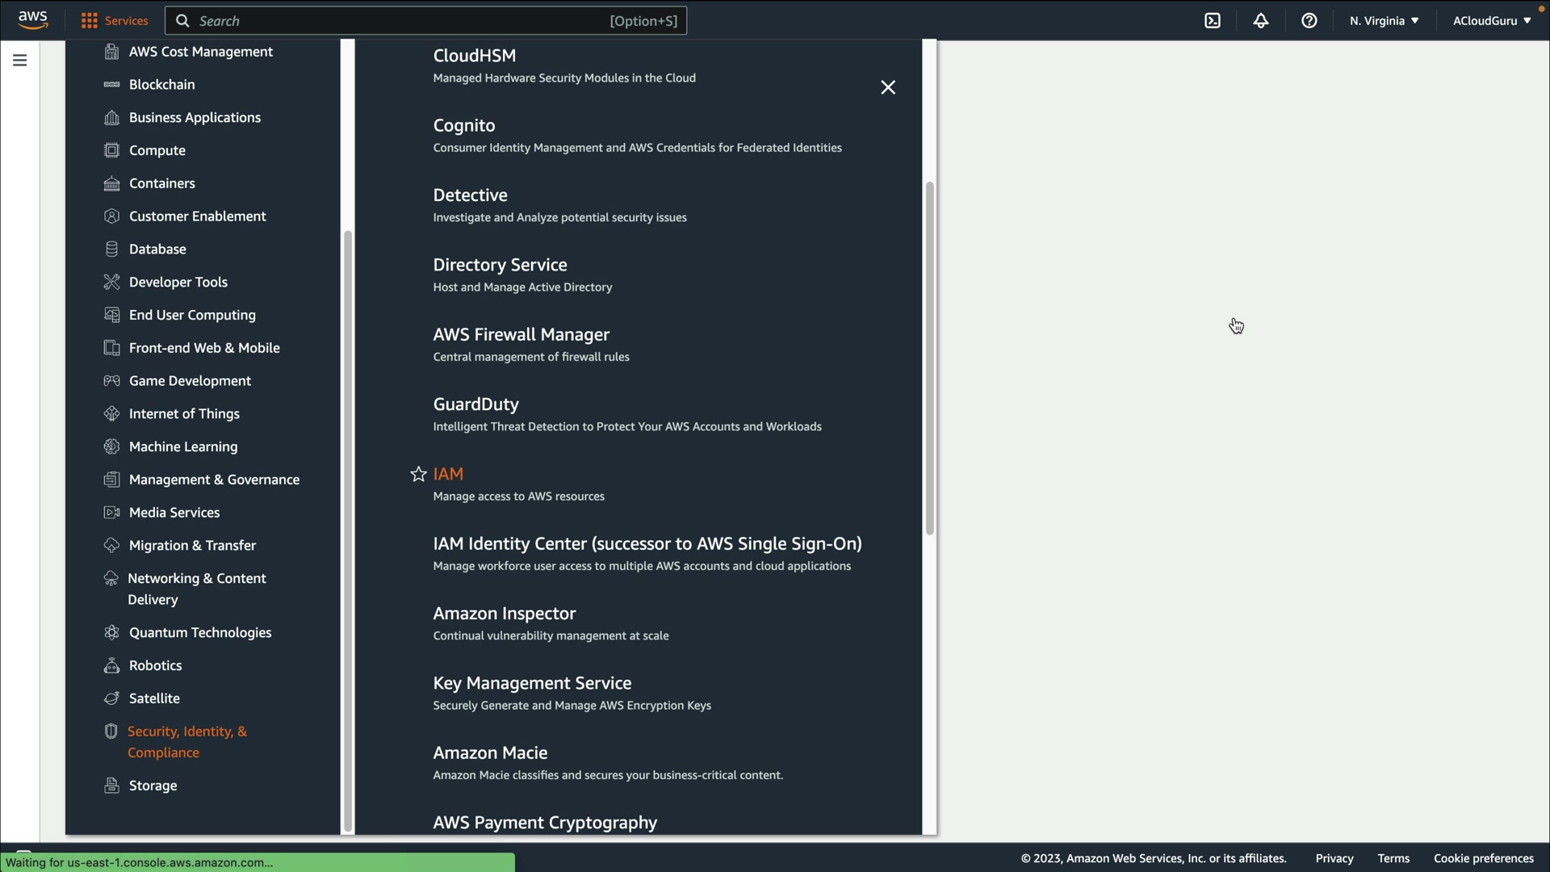Close the services menu with X

tap(888, 88)
